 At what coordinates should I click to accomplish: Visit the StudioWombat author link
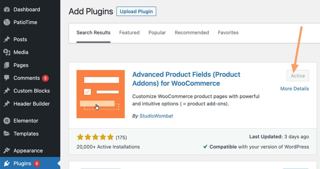156,116
